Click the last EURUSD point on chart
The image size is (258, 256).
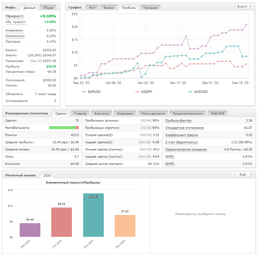tap(246, 25)
